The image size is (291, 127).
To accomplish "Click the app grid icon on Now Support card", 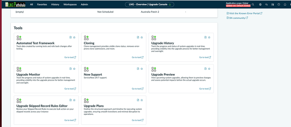I will 86,69.
